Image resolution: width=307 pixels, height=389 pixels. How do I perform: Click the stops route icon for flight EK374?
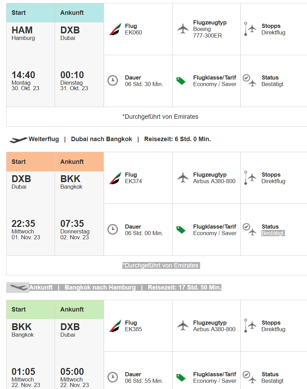tap(249, 178)
